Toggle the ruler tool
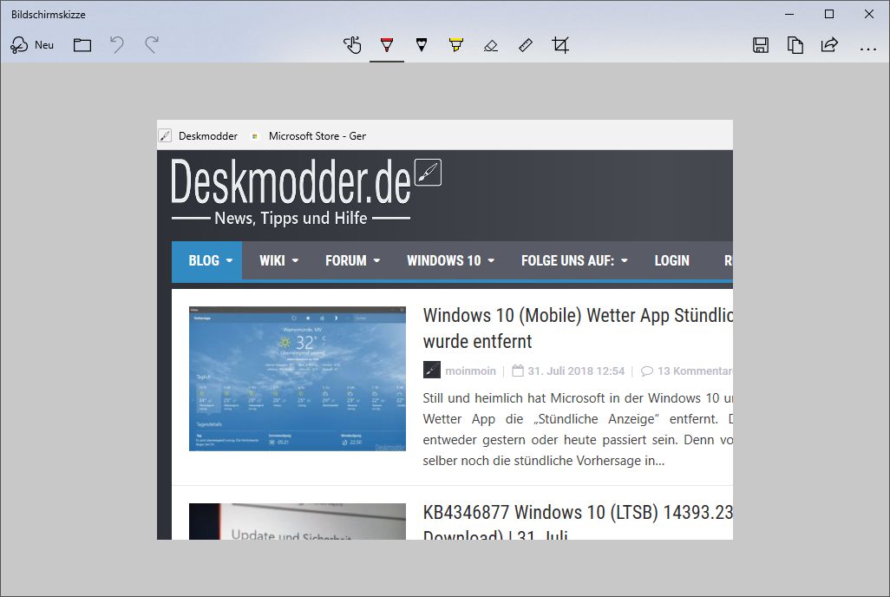Viewport: 890px width, 597px height. click(526, 45)
